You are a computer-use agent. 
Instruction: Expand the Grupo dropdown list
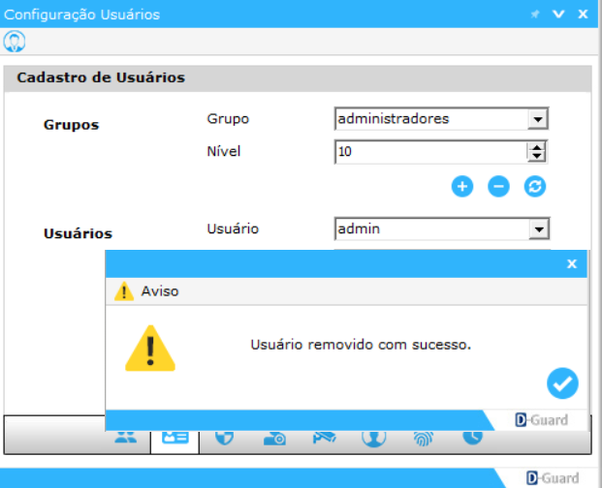coord(538,119)
